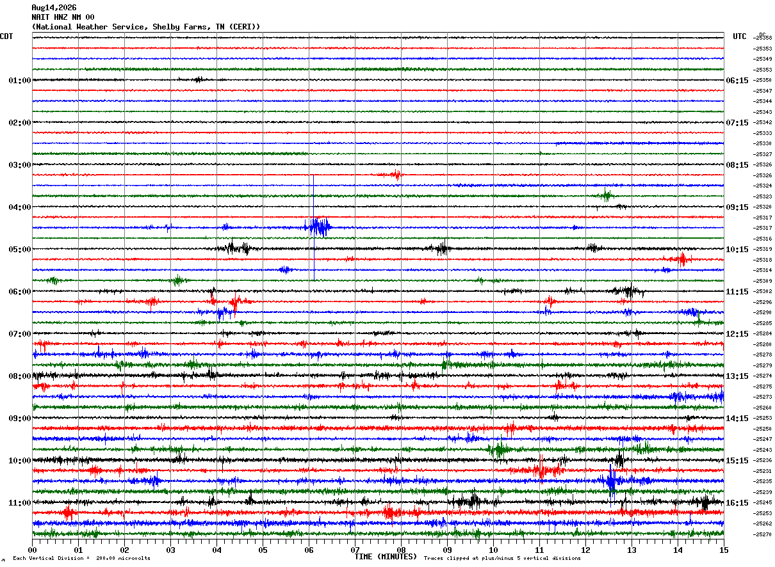This screenshot has width=775, height=567.
Task: Select the 06:00 CDT row label
Action: (20, 292)
